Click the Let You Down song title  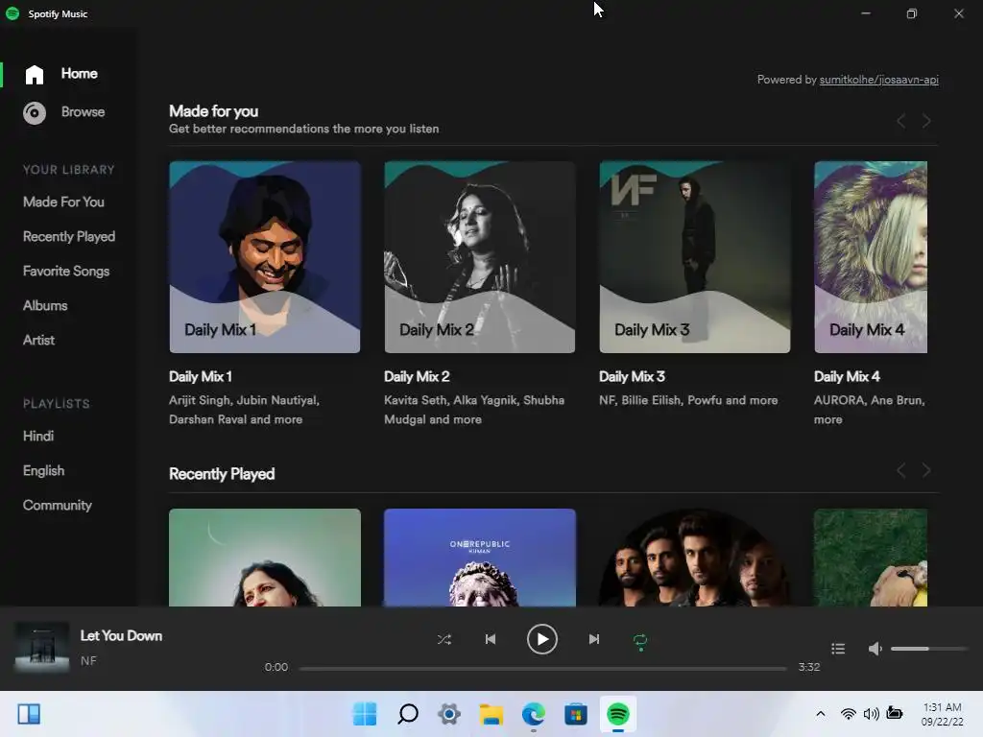click(x=121, y=635)
